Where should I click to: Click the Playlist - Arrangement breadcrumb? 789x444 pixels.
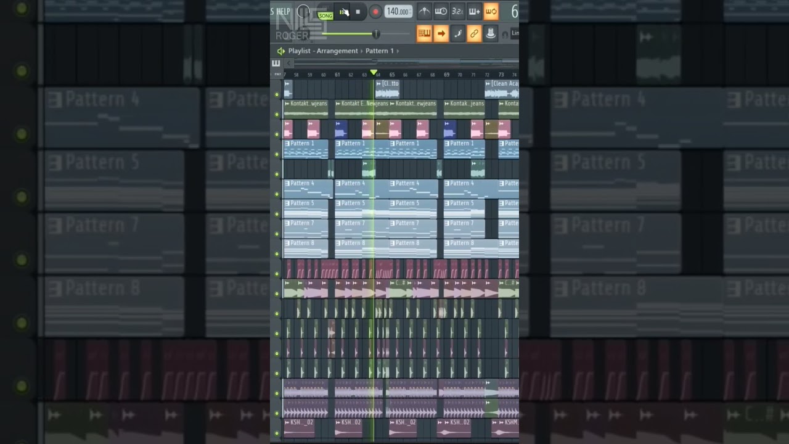pyautogui.click(x=323, y=51)
